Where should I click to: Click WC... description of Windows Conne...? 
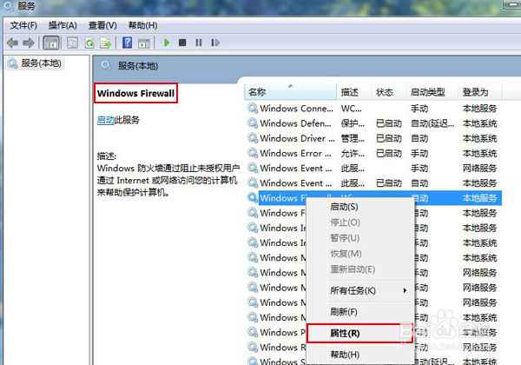coord(351,109)
